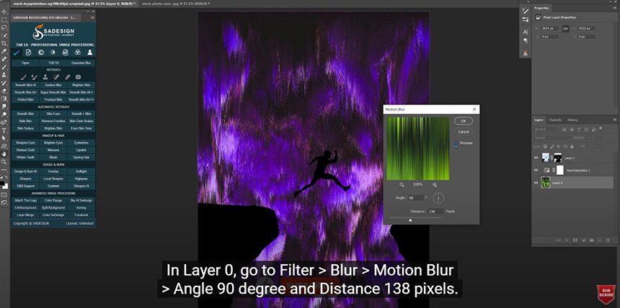Click the Distance slider handle

coord(410,221)
